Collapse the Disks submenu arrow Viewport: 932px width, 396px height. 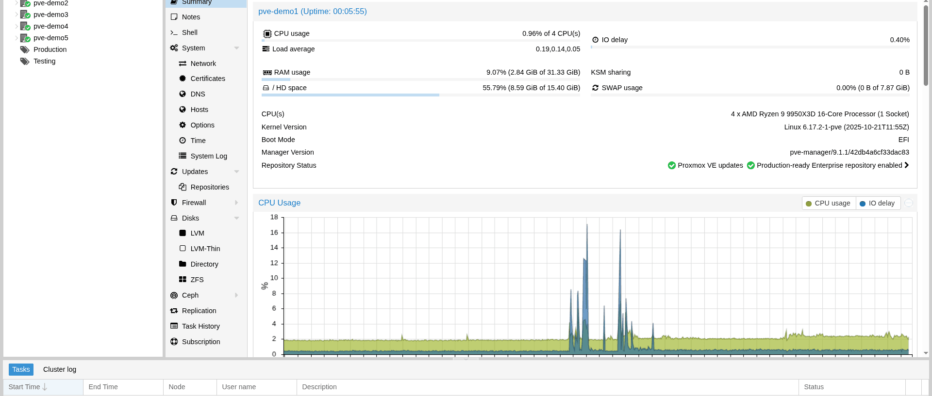coord(236,218)
